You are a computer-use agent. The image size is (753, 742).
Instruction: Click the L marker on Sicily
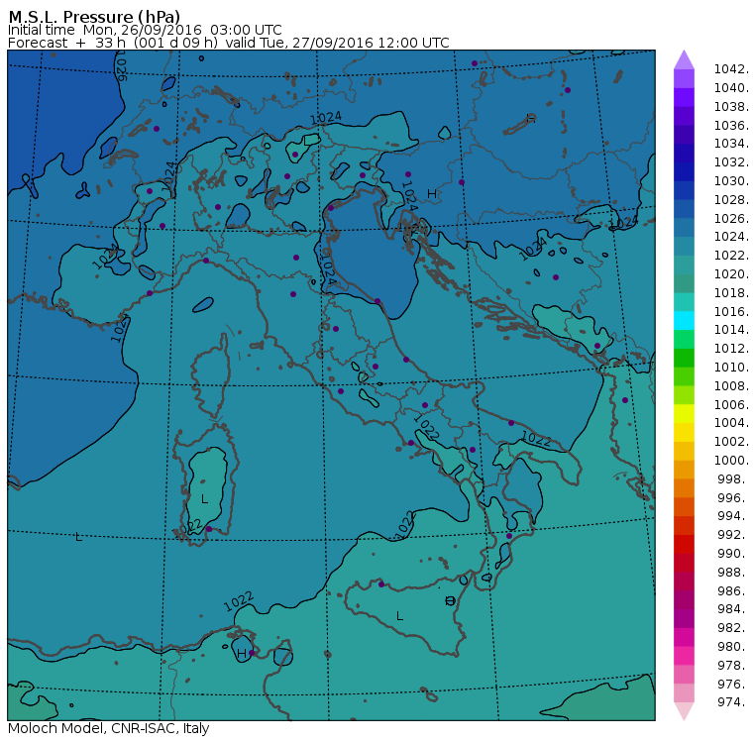(x=399, y=616)
